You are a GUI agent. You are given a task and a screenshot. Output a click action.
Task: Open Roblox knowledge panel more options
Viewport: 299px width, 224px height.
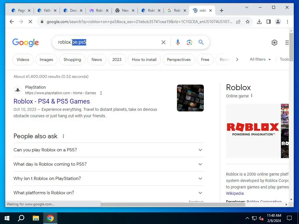(x=252, y=96)
